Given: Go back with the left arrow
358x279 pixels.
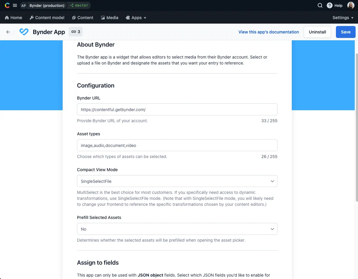Looking at the screenshot, I should click(8, 32).
